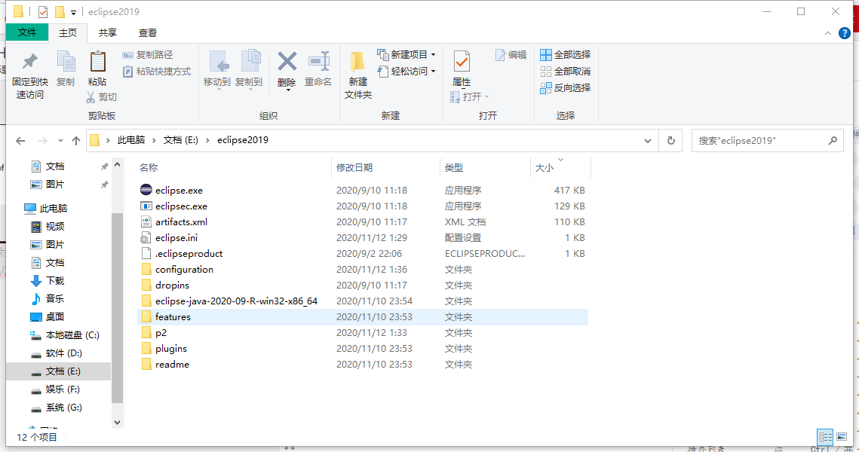This screenshot has width=859, height=452.
Task: Open address bar history dropdown
Action: 647,140
